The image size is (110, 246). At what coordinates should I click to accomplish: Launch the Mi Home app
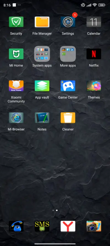pyautogui.click(x=16, y=54)
